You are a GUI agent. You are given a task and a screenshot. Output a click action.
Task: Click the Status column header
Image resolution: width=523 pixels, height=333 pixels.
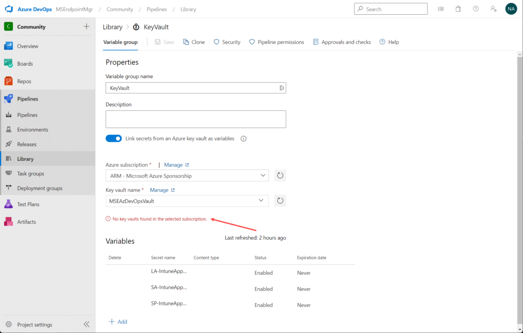tap(260, 258)
